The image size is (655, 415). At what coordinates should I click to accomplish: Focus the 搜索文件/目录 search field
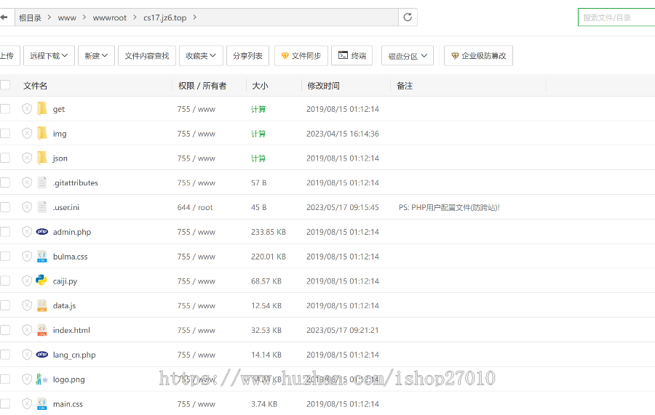[616, 17]
